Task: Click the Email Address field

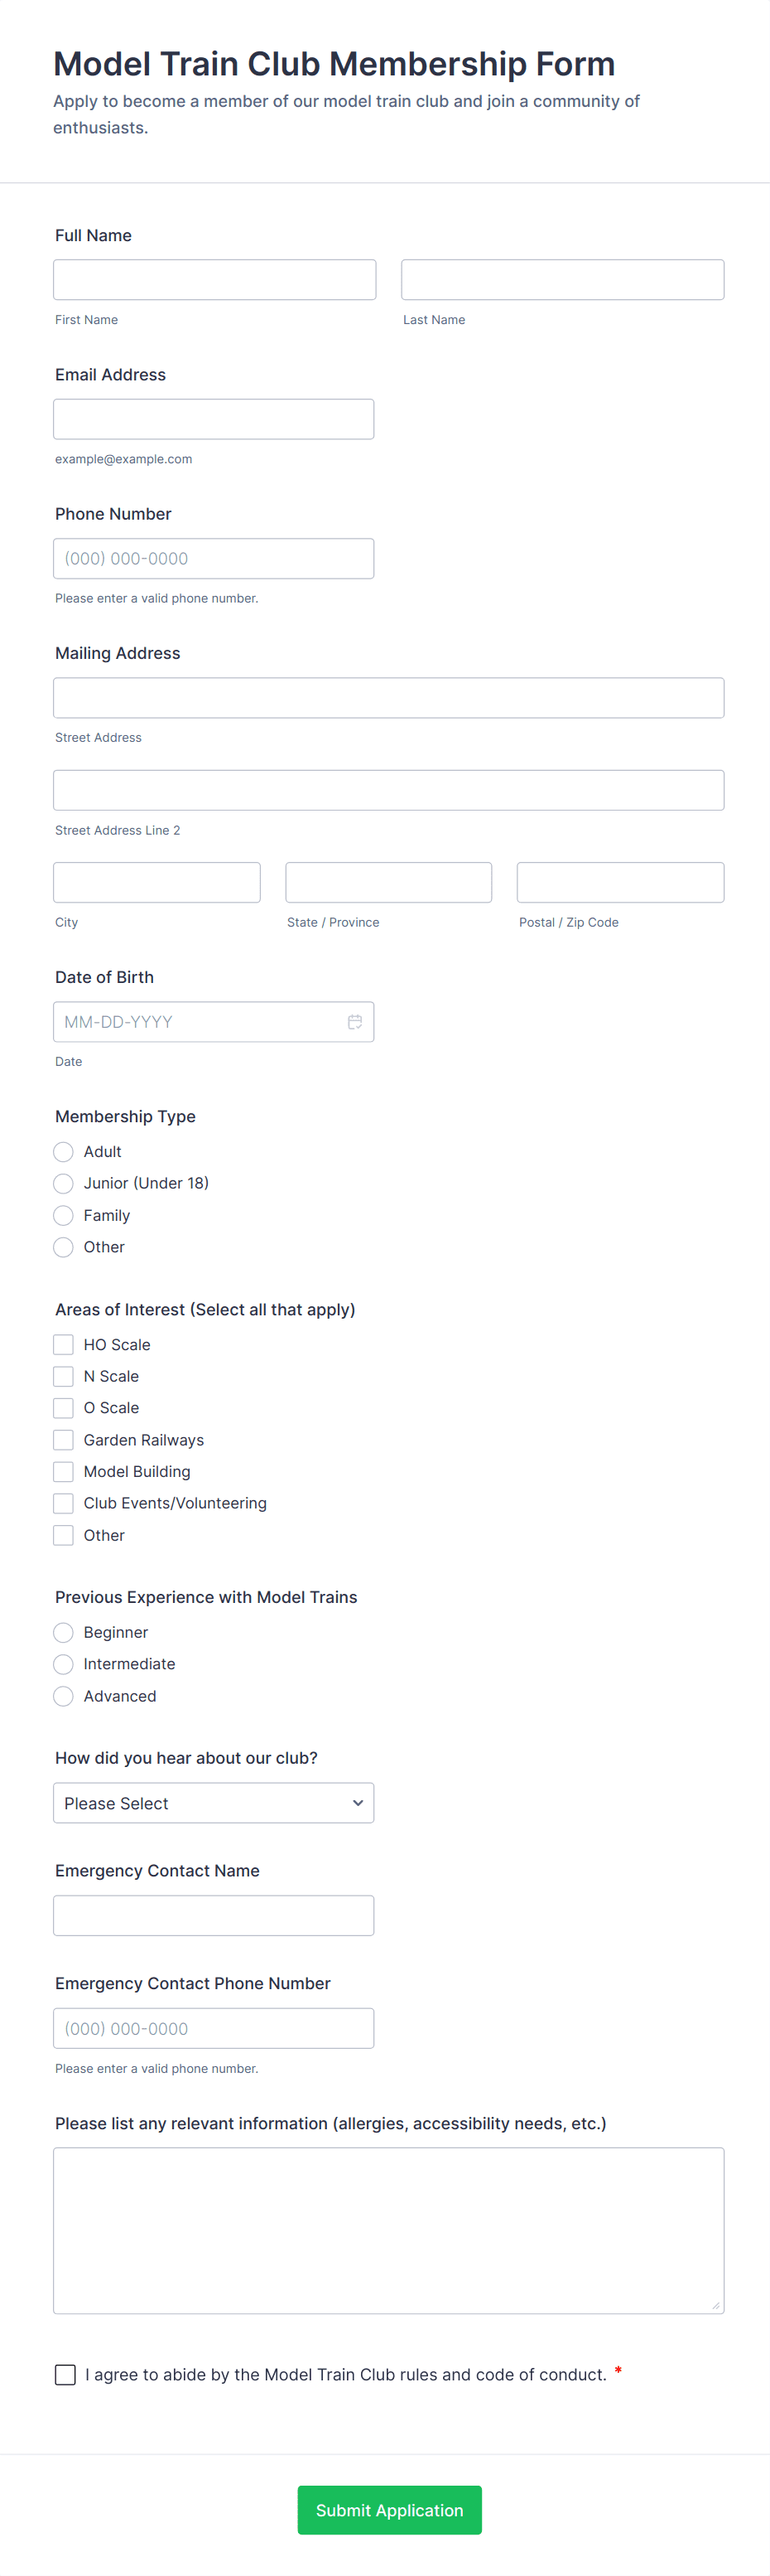Action: point(213,419)
